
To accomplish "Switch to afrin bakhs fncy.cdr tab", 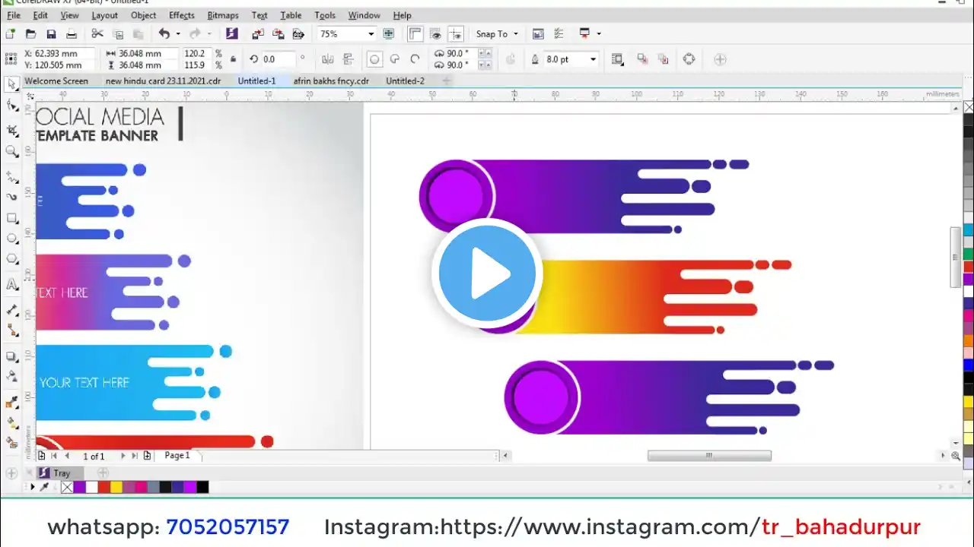I will click(331, 81).
